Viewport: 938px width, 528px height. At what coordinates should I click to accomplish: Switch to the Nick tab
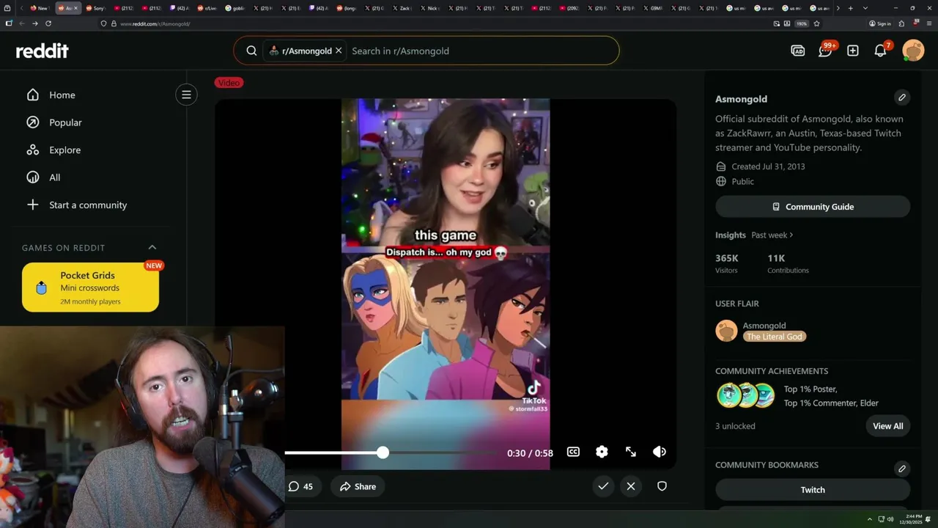(x=429, y=8)
